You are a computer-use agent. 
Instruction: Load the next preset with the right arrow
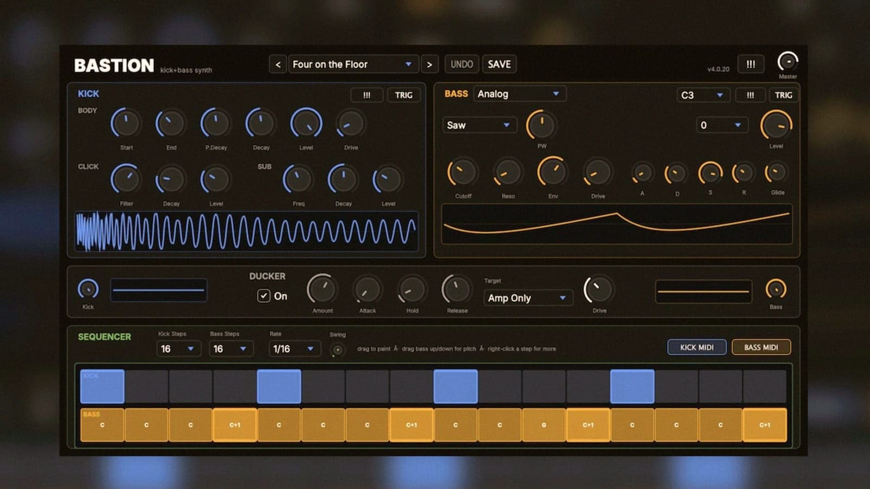(430, 65)
